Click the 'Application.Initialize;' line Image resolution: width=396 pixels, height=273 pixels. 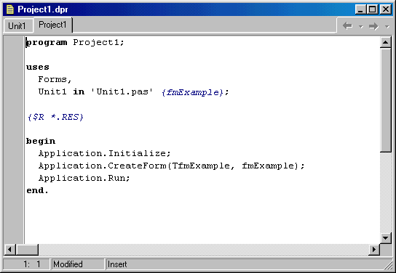(105, 154)
